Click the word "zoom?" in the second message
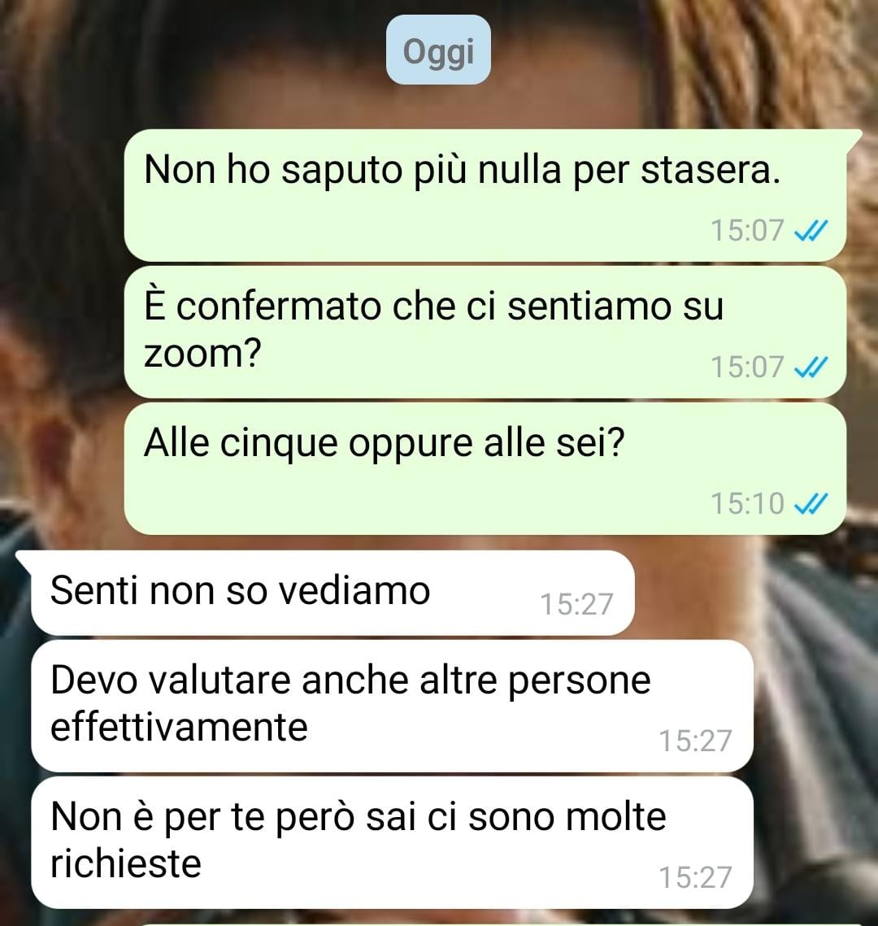 point(202,354)
